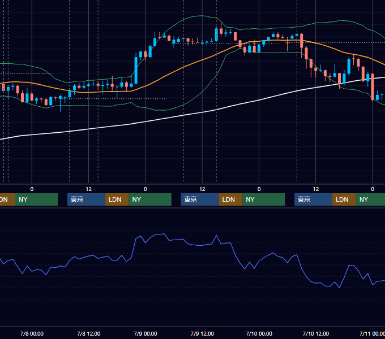Click the 東京 session block for 7/9

(200, 199)
